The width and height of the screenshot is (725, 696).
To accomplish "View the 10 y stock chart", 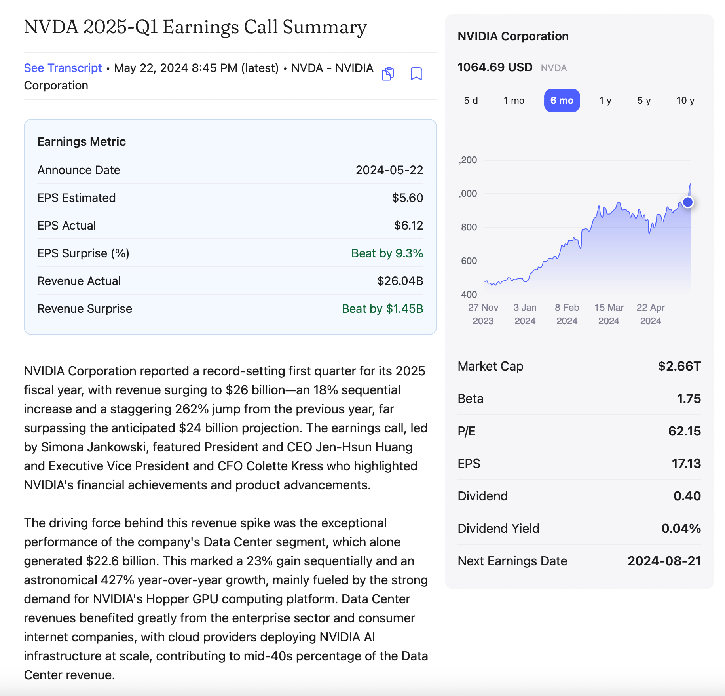I will [x=685, y=101].
